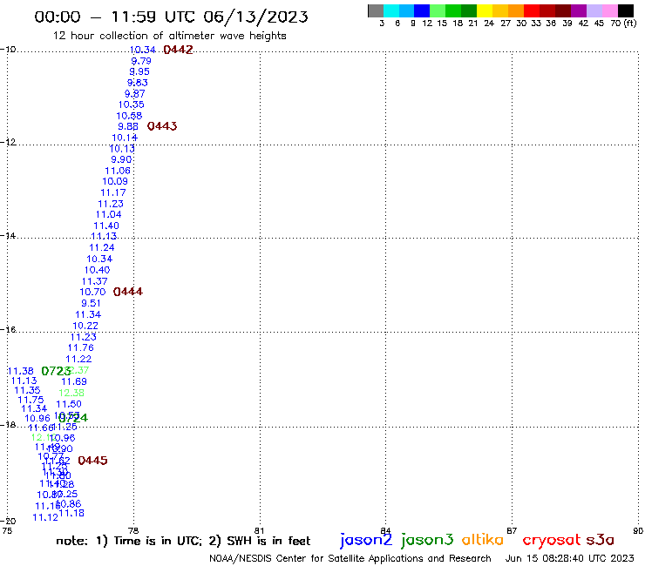Click the 70 (ft) legend scale label

point(623,24)
